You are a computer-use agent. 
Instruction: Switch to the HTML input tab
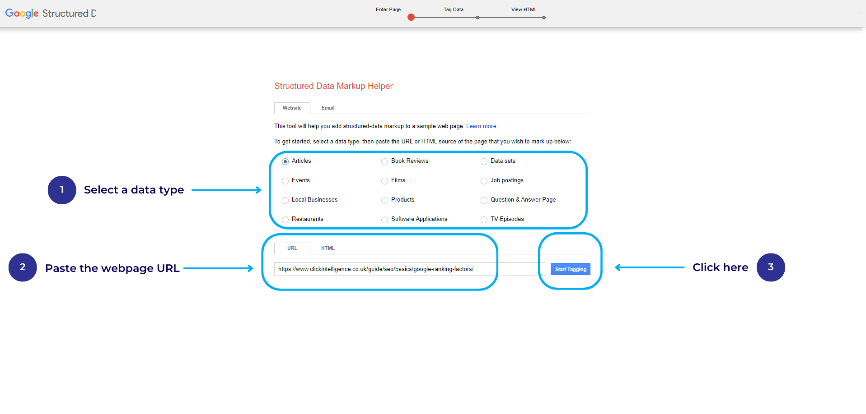point(328,248)
